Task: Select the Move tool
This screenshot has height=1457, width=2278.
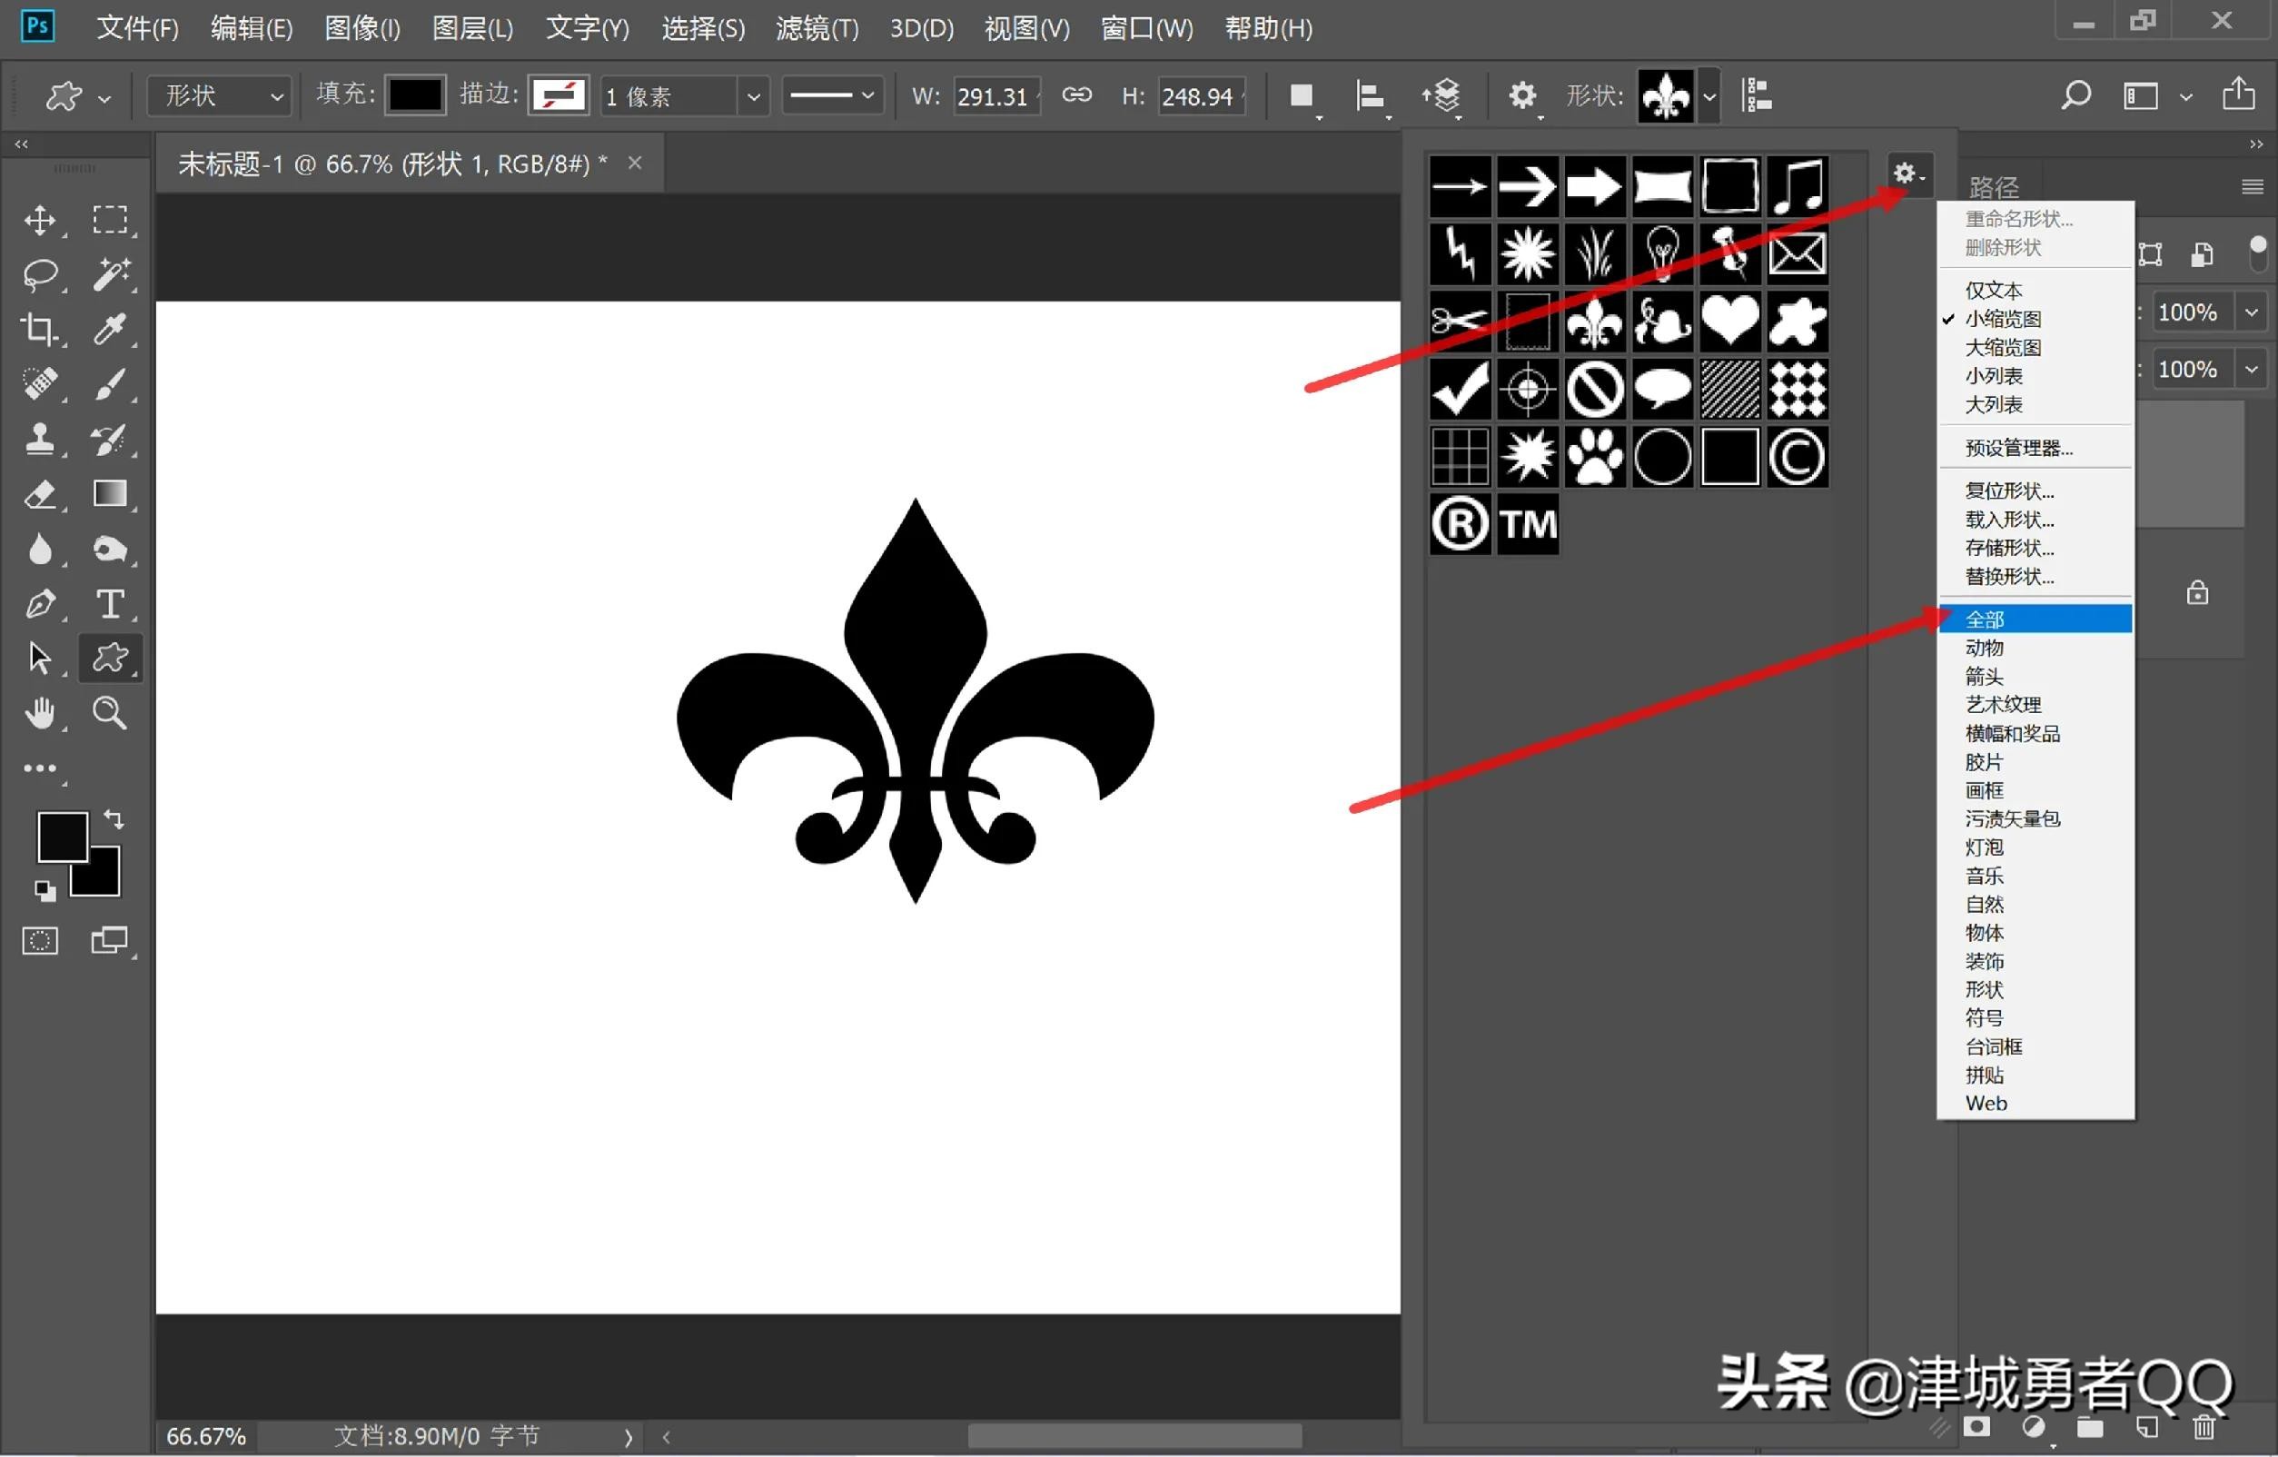Action: click(42, 221)
